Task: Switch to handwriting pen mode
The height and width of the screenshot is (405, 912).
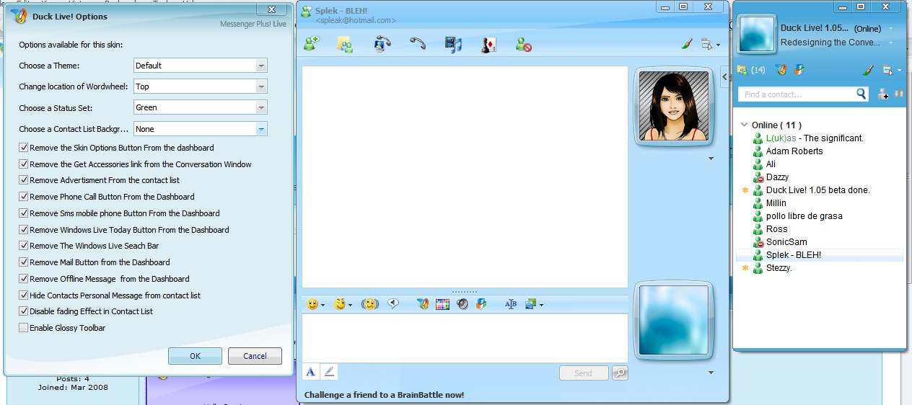Action: pos(329,372)
